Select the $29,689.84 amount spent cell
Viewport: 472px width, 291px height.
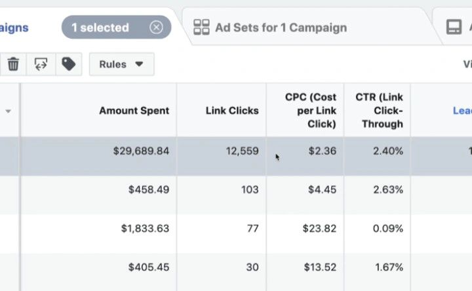coord(141,151)
